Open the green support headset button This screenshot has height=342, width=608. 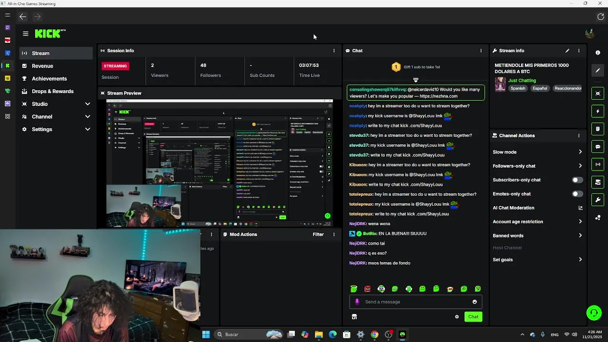tap(593, 313)
